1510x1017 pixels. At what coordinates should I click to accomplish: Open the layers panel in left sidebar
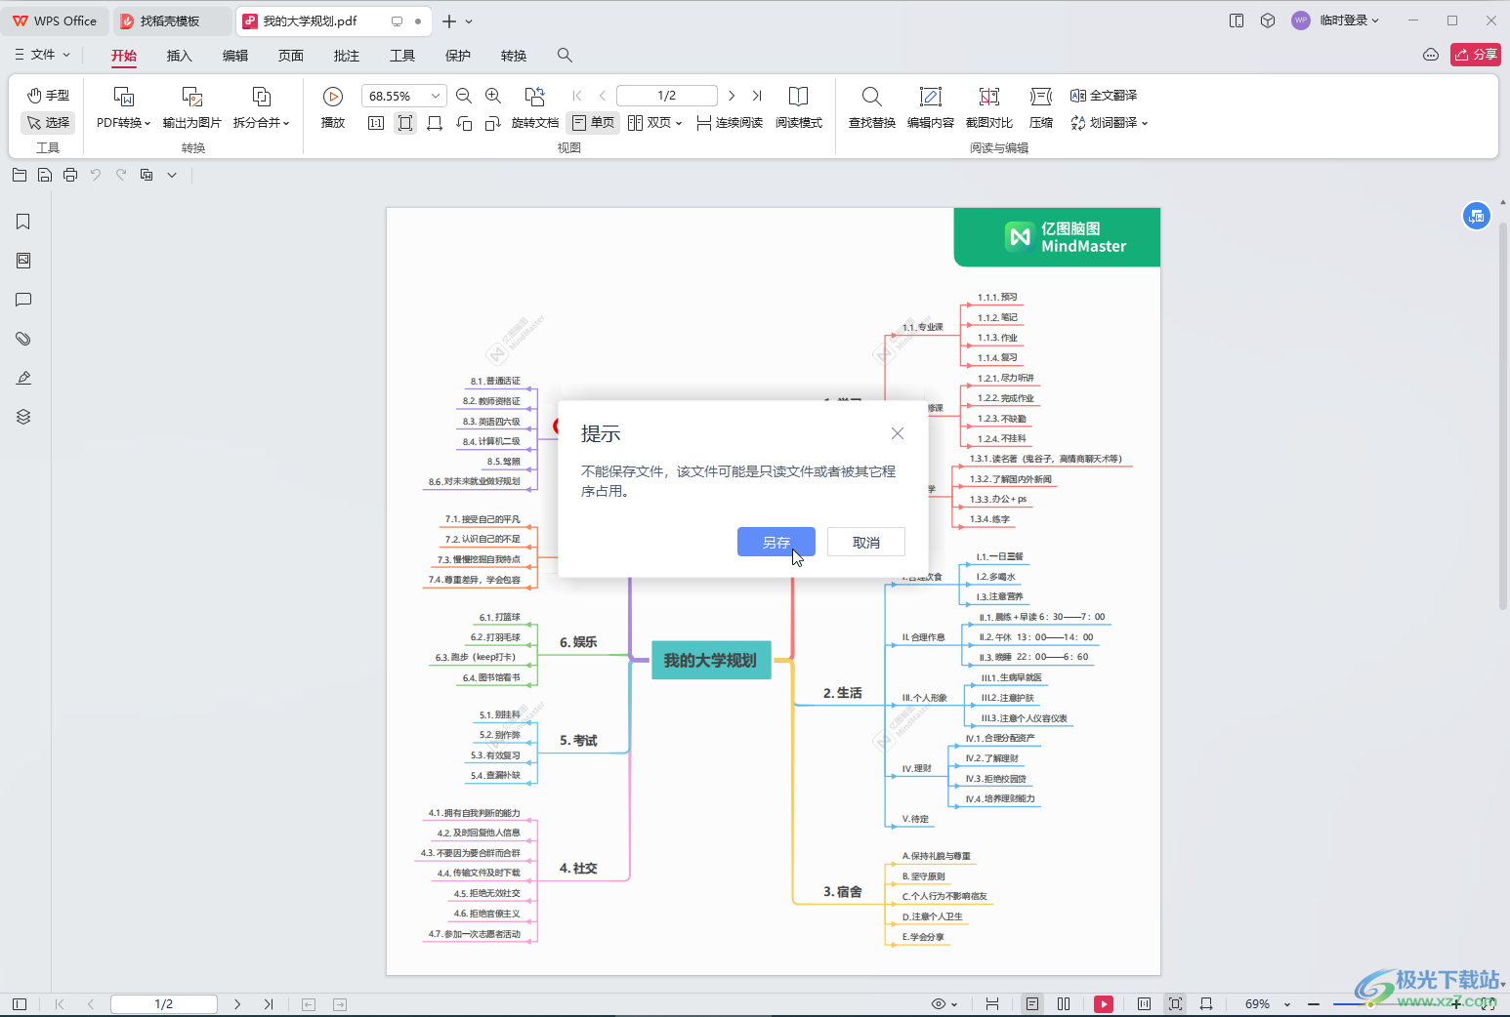pos(23,417)
